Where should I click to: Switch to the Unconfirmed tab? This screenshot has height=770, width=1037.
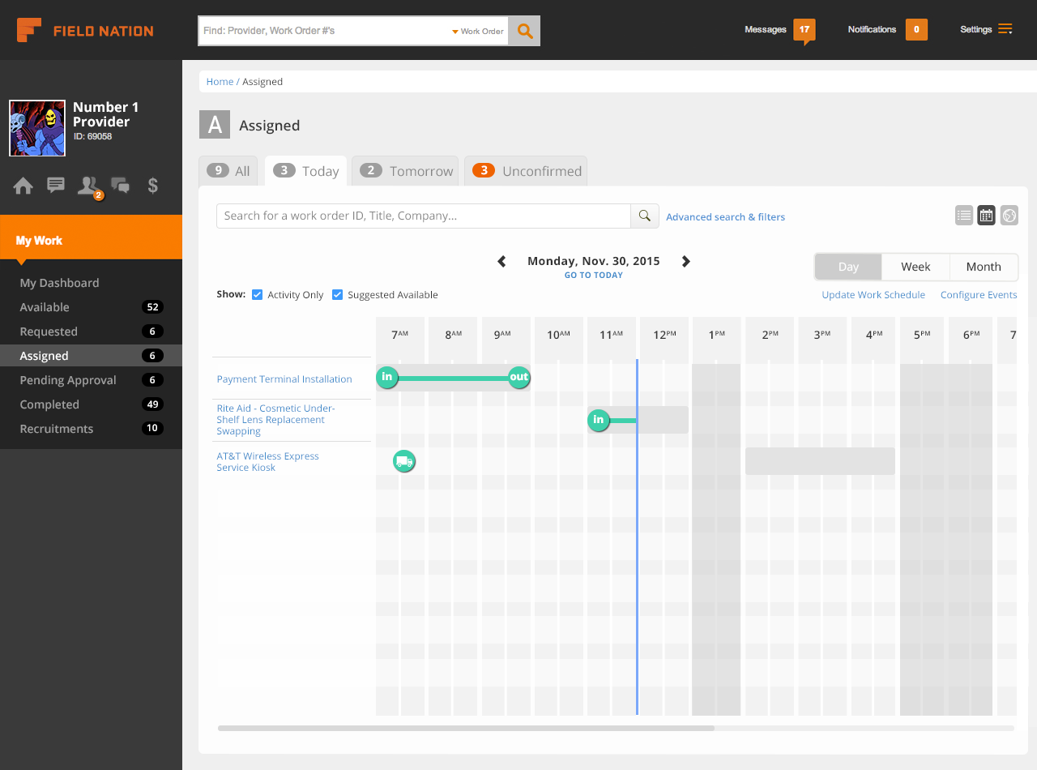[x=526, y=171]
